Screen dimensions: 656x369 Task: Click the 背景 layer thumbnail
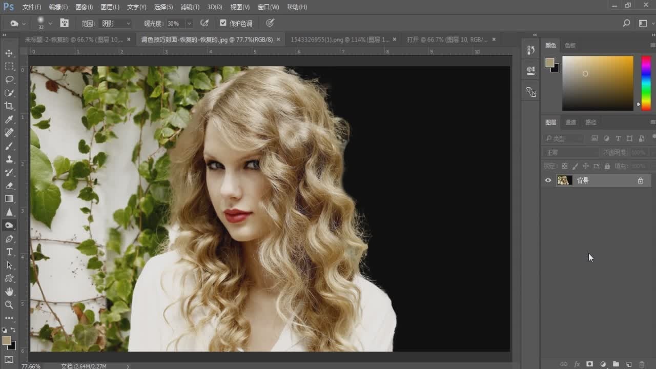click(x=564, y=180)
